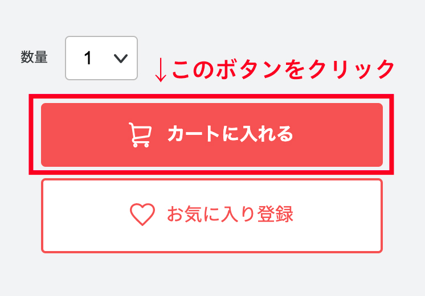Click the お気に入り登録 text label
Screen dimensions: 425x296
tap(230, 215)
